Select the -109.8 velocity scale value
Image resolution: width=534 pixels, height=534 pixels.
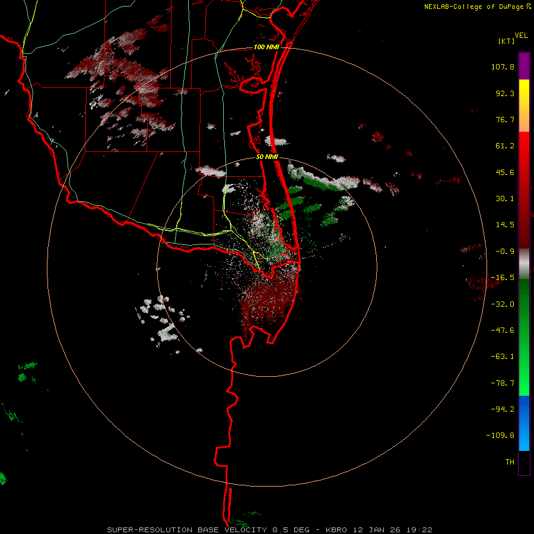tap(500, 436)
